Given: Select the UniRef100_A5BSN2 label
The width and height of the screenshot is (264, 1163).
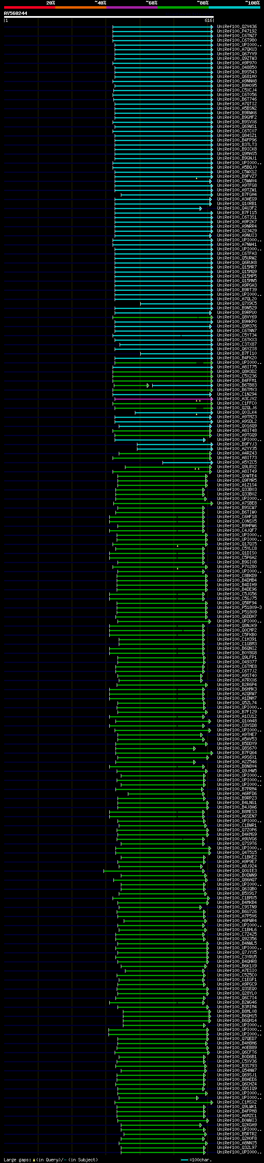Looking at the screenshot, I should (237, 109).
